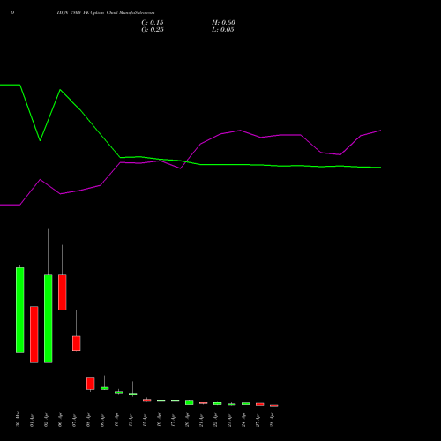Click the chart title mentioning "PE Options Chart"
441x441 pixels.
[106, 12]
